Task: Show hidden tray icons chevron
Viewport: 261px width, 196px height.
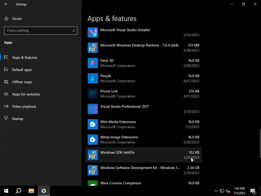Action: coord(216,191)
